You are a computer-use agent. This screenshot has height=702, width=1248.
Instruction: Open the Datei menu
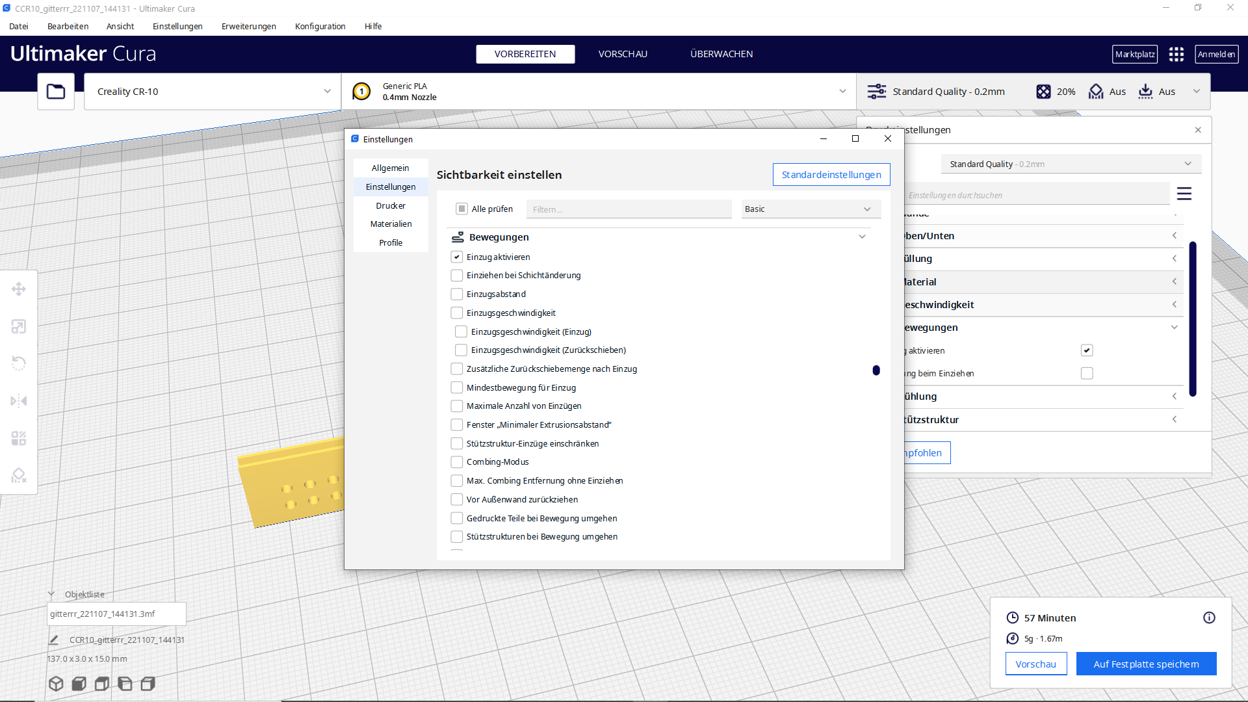click(19, 26)
